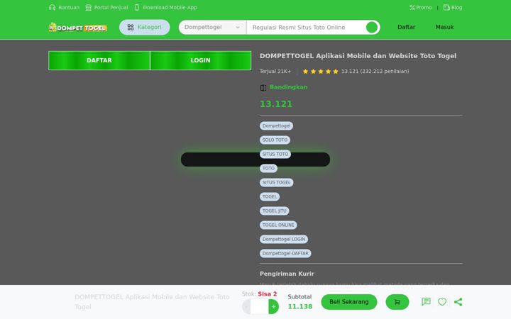This screenshot has width=511, height=319.
Task: Click the grid icon in the Kategori button
Action: 131,28
